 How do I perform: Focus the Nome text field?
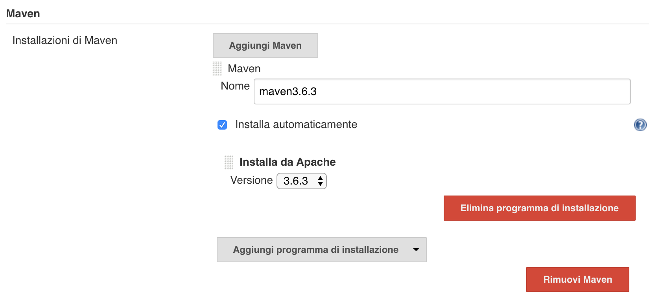[442, 91]
